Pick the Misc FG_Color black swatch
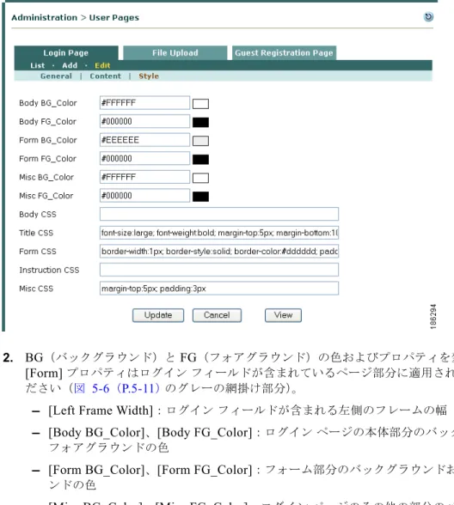 pyautogui.click(x=200, y=197)
